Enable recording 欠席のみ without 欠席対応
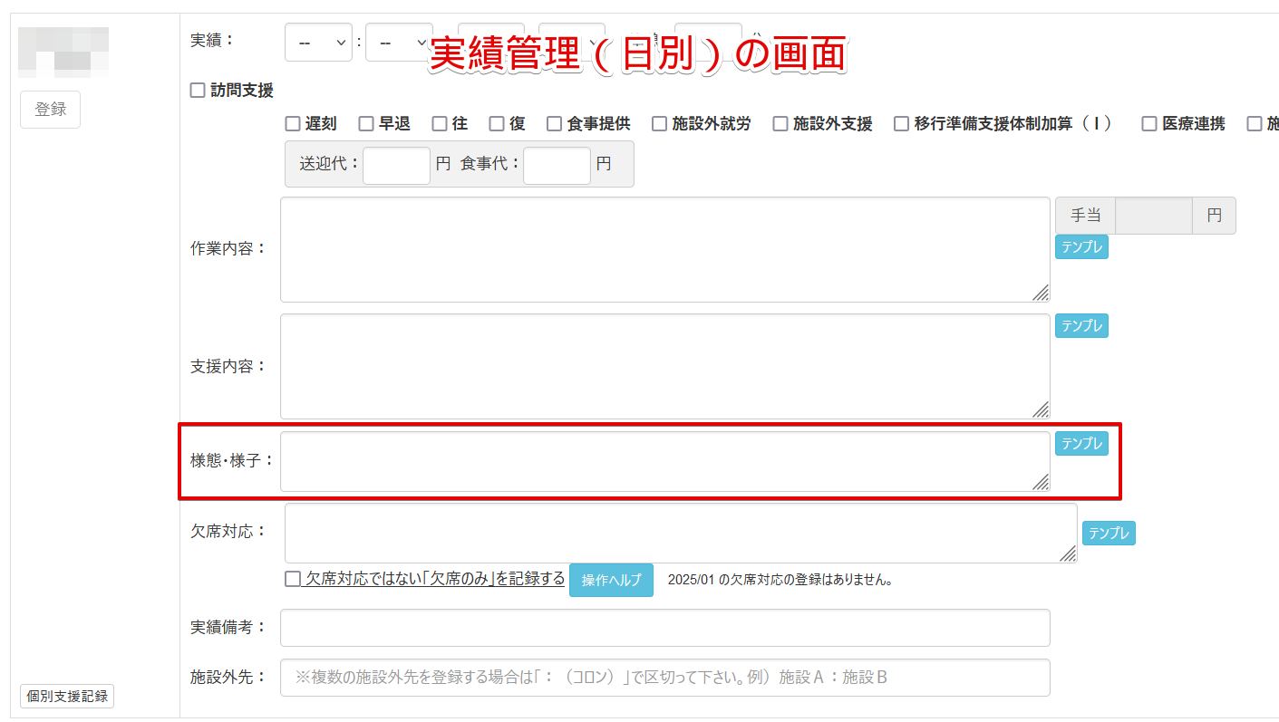Viewport: 1279px width, 722px height. click(x=291, y=580)
